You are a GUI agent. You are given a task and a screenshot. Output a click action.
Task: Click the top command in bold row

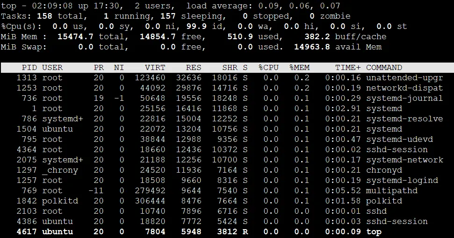pos(374,232)
